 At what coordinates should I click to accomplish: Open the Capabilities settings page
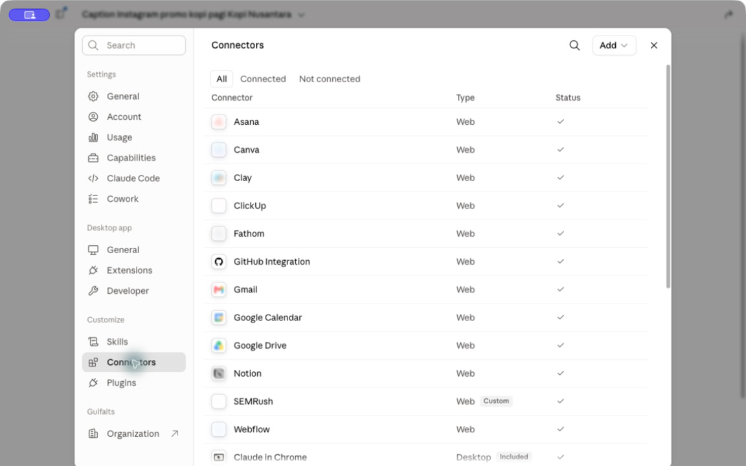(133, 158)
